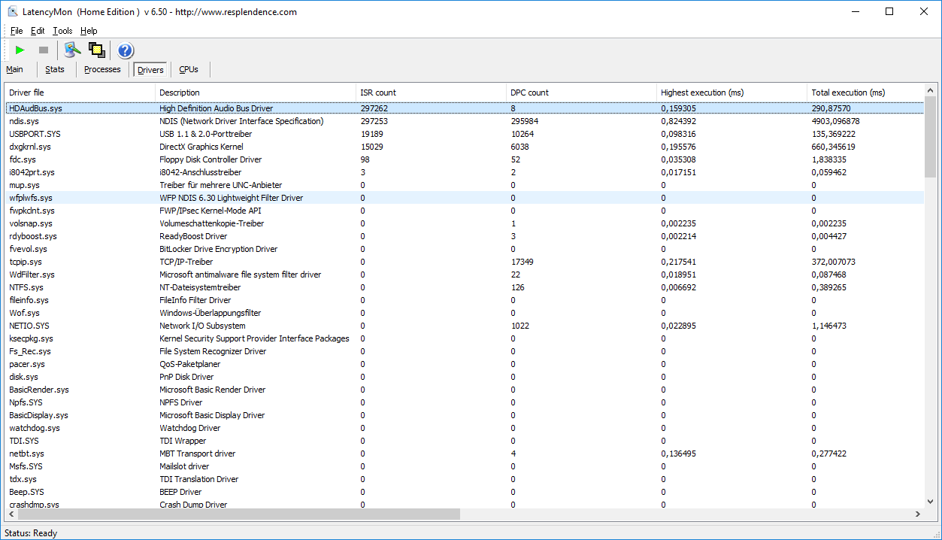This screenshot has width=942, height=540.
Task: Open help with the blue question mark icon
Action: [x=126, y=50]
